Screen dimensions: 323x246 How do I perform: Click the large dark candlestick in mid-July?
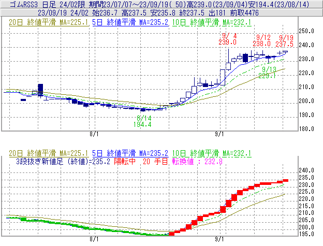click(40, 90)
